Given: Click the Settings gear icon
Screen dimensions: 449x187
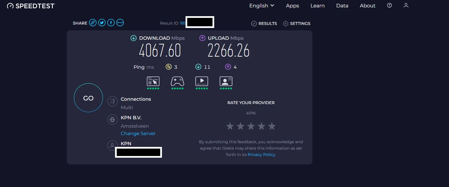Looking at the screenshot, I should pos(286,23).
